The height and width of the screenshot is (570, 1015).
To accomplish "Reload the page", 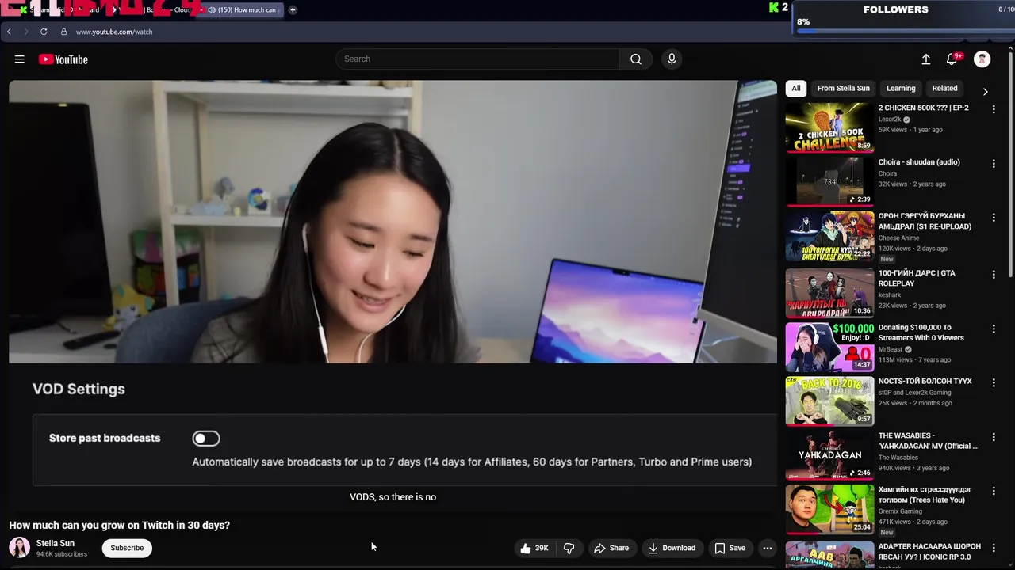I will 44,32.
